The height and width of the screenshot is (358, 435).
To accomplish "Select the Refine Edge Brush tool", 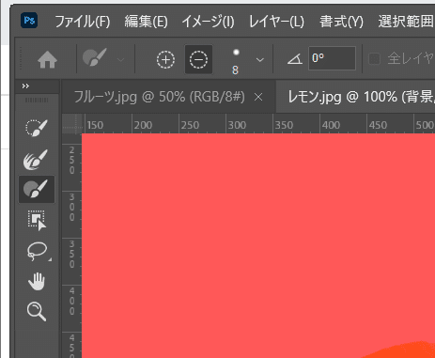I will [36, 160].
